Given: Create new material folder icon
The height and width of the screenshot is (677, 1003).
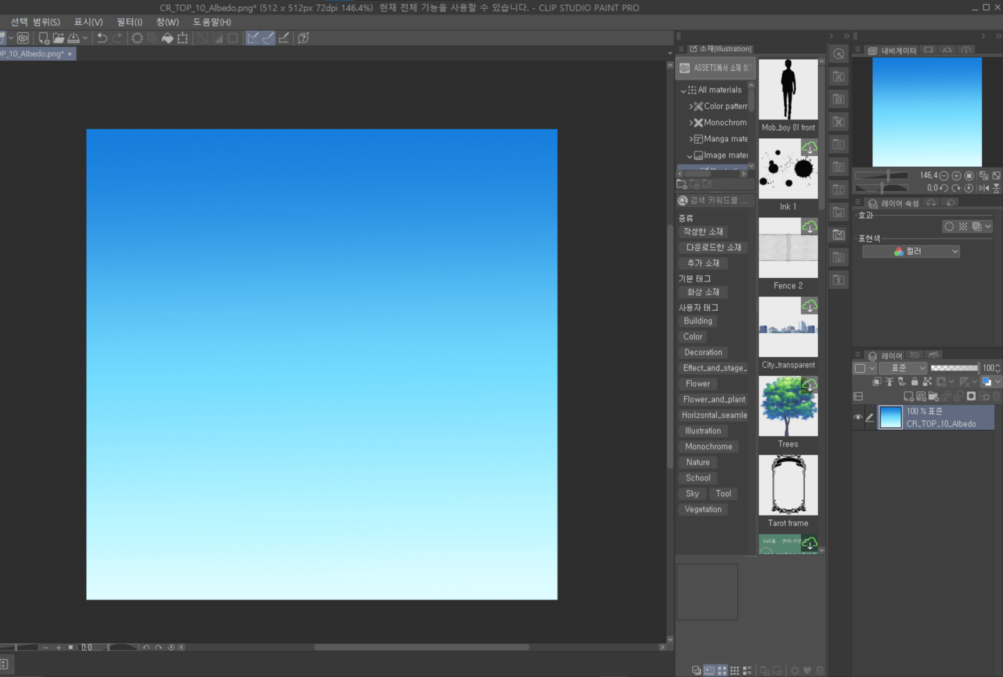Looking at the screenshot, I should pos(681,184).
